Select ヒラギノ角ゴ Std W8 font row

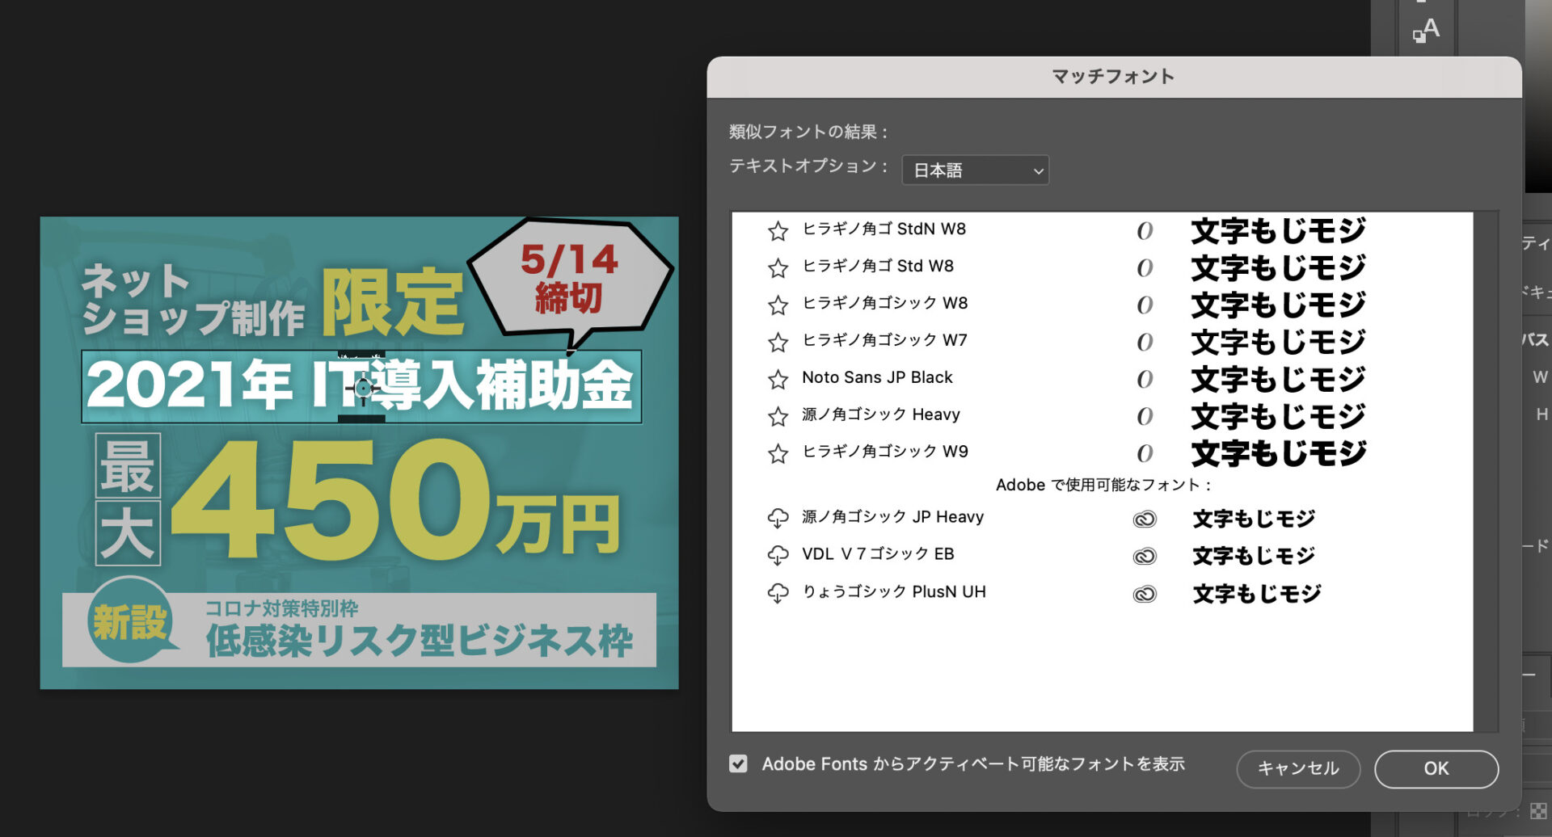click(x=1103, y=267)
